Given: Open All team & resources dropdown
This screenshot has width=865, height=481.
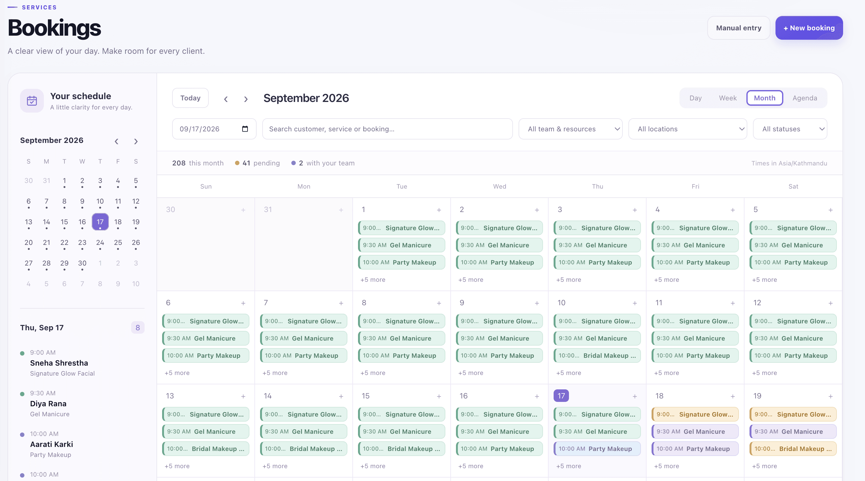Looking at the screenshot, I should [570, 129].
